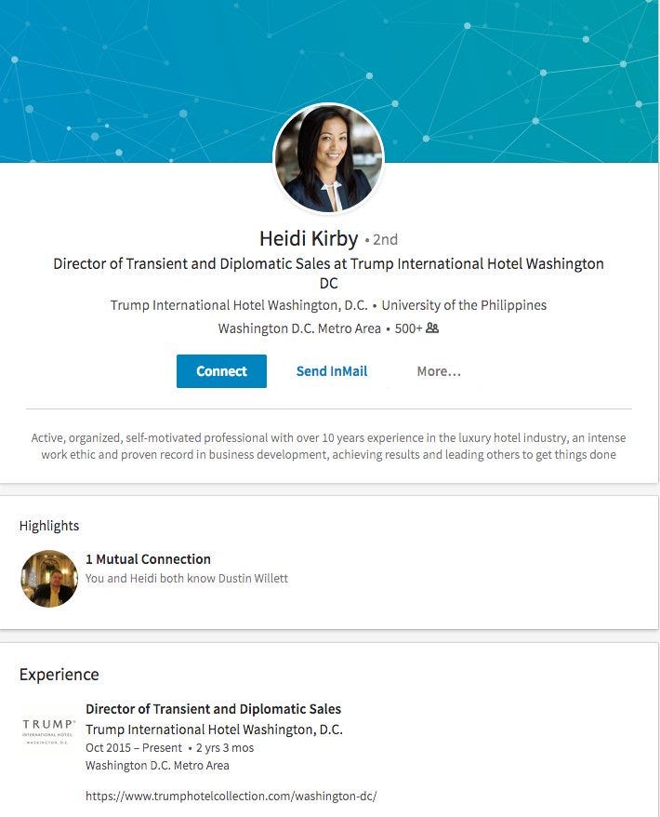Click the mutual connection's profile picture

pos(49,579)
